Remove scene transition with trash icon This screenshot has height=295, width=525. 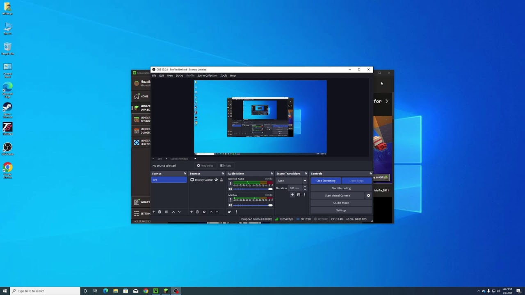click(299, 195)
